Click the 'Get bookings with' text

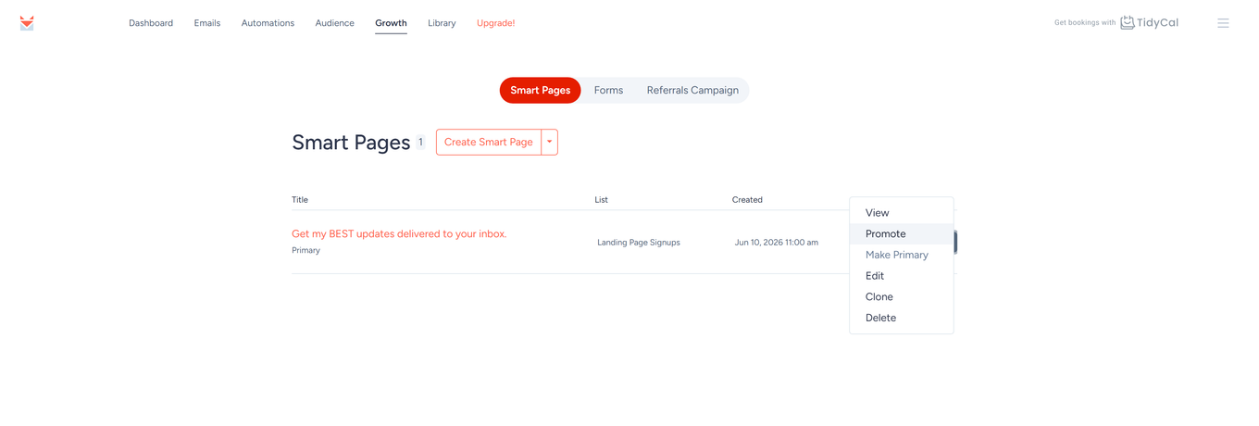coord(1085,23)
